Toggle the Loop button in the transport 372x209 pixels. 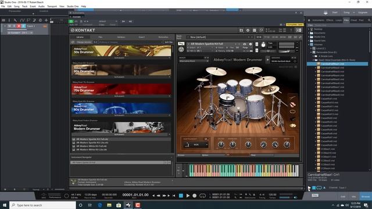[x=202, y=196]
